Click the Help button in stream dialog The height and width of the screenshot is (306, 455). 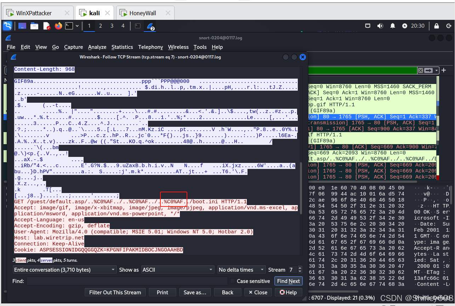point(288,293)
